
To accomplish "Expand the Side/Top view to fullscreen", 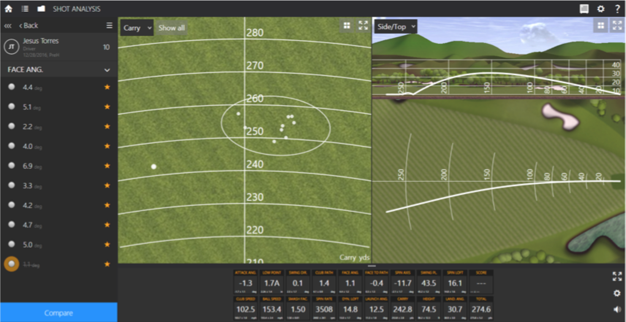I will coord(617,25).
